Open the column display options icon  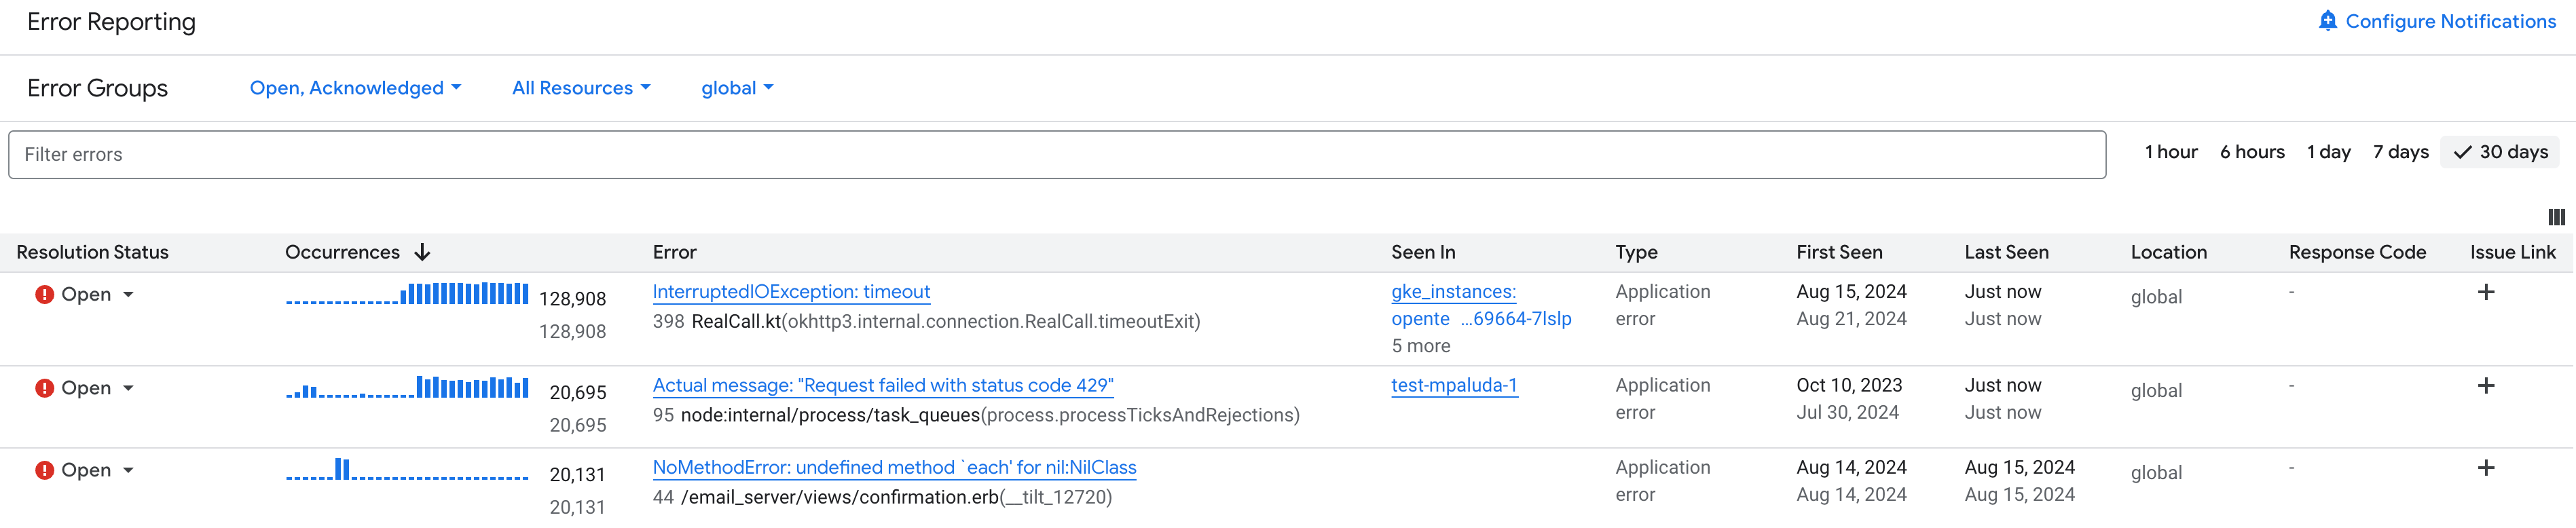click(x=2558, y=217)
